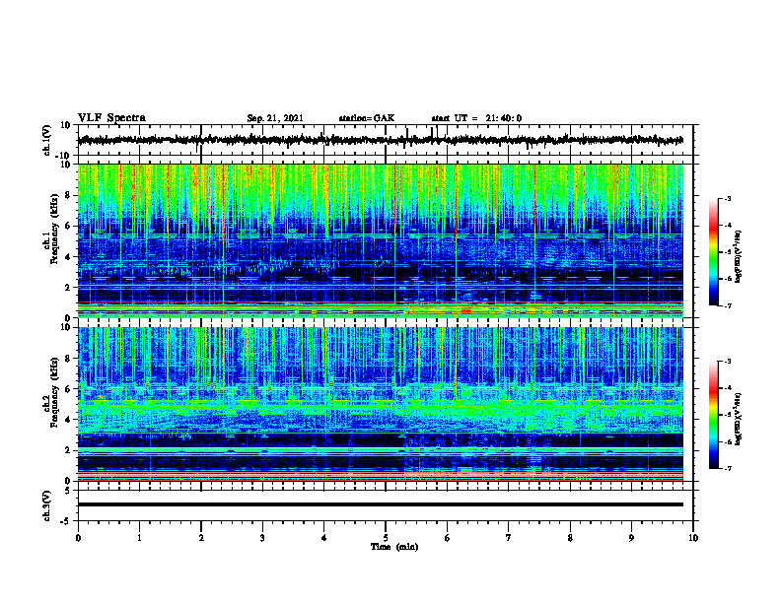Click the ch.1 spectrogram color scale bar
The height and width of the screenshot is (603, 781).
(713, 252)
